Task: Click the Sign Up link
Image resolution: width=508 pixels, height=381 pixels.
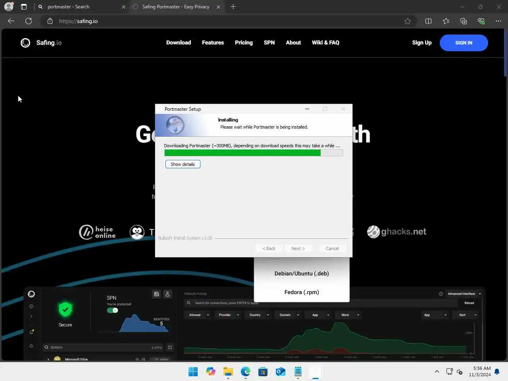Action: click(x=422, y=42)
